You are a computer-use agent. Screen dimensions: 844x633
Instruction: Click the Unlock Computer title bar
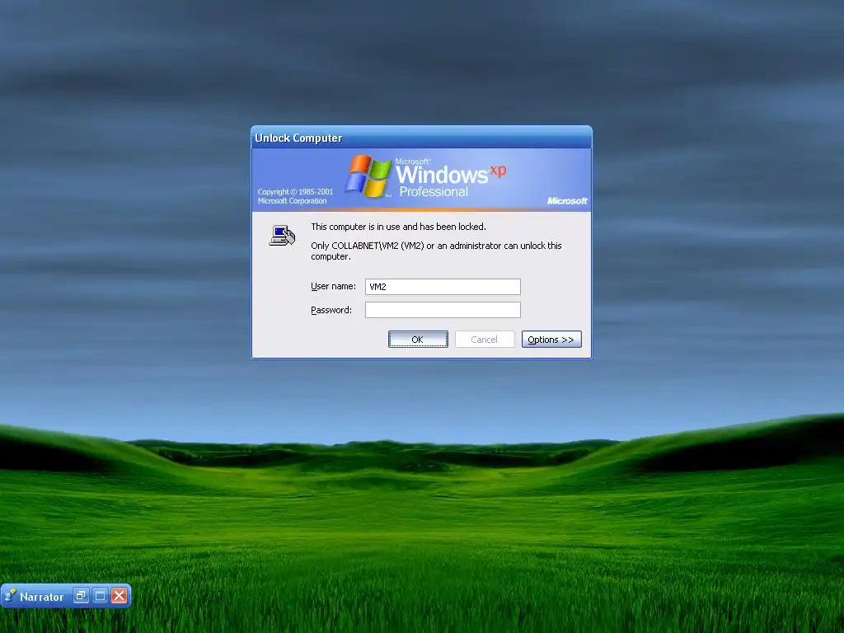click(x=421, y=138)
